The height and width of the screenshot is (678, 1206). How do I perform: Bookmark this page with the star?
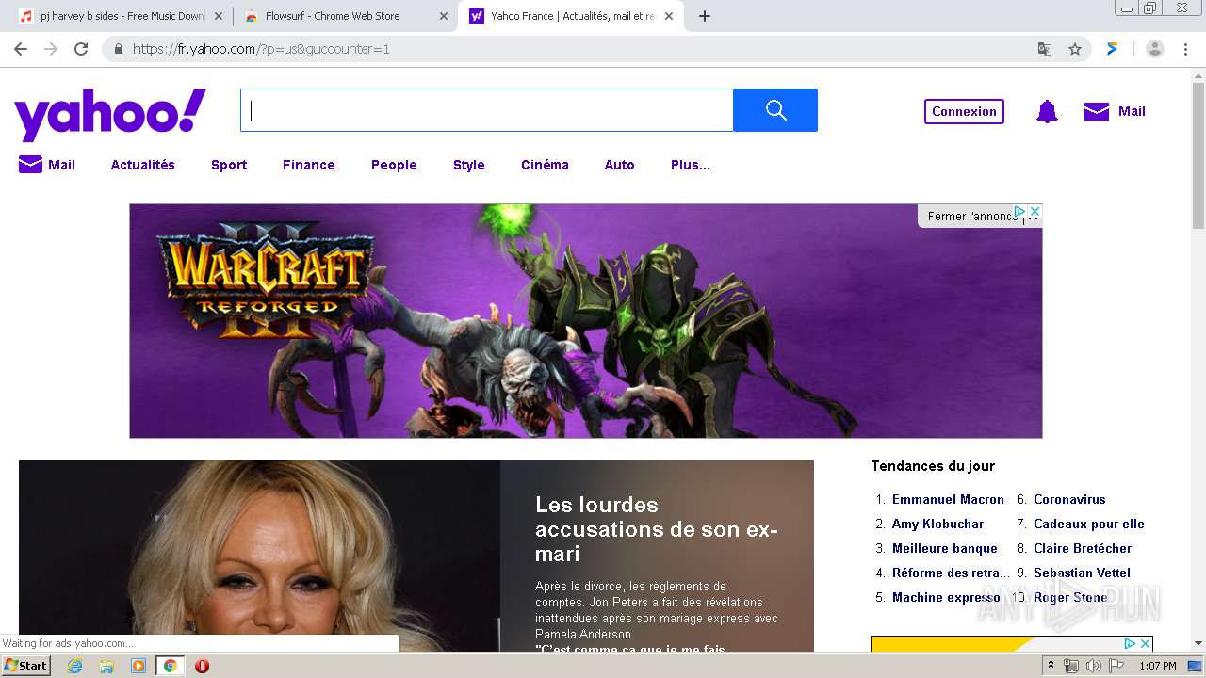[1075, 49]
